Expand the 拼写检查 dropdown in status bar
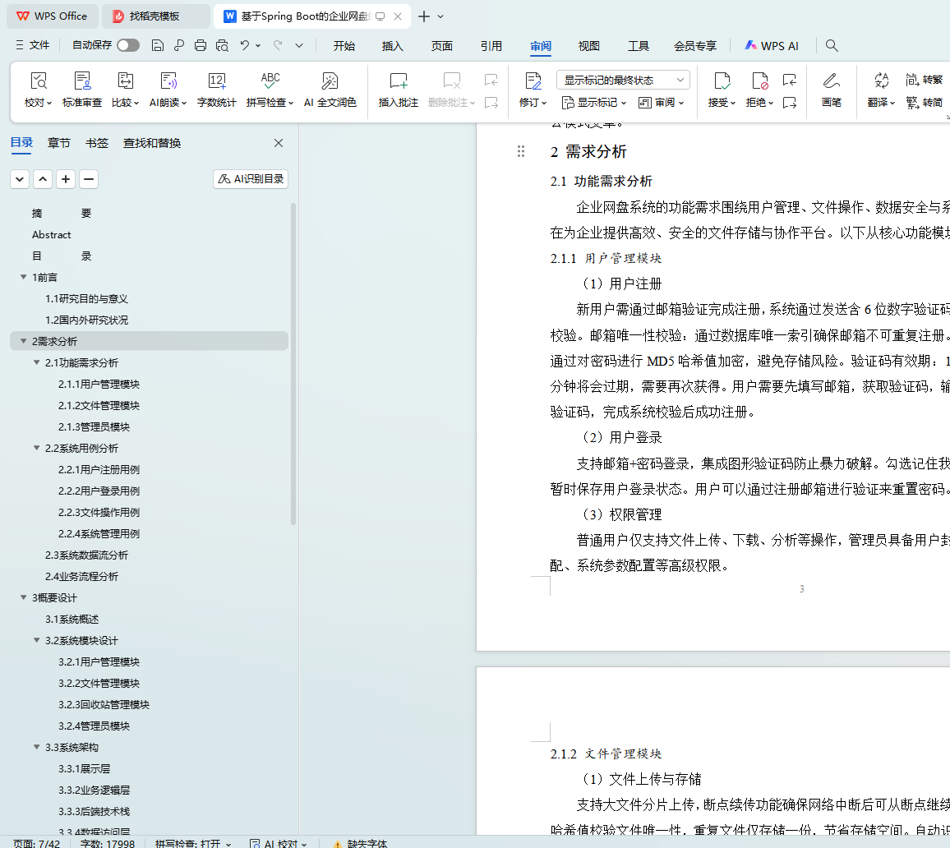The height and width of the screenshot is (848, 950). pos(228,844)
